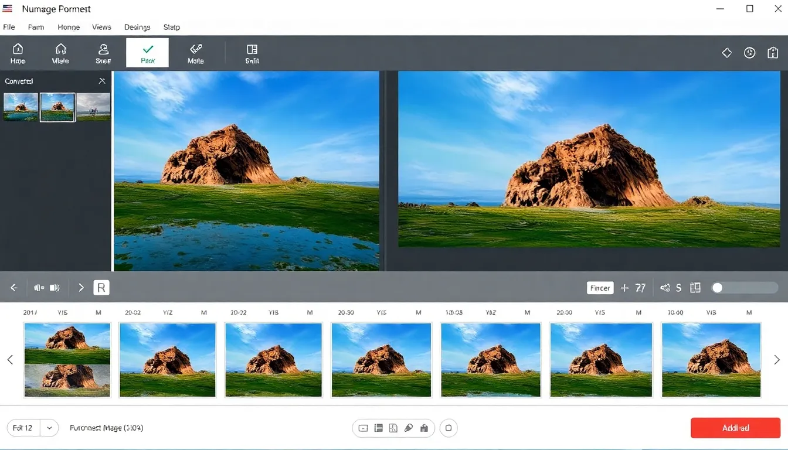Open the lock icon in the bottom toolbar
The width and height of the screenshot is (788, 450).
[424, 428]
